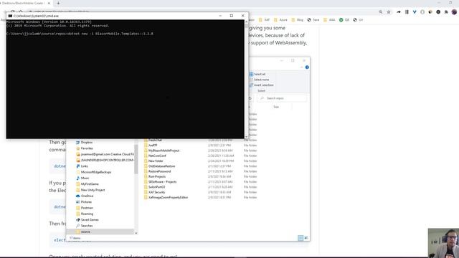The height and width of the screenshot is (258, 459).
Task: Click Select all in File Explorer ribbon
Action: [257, 75]
